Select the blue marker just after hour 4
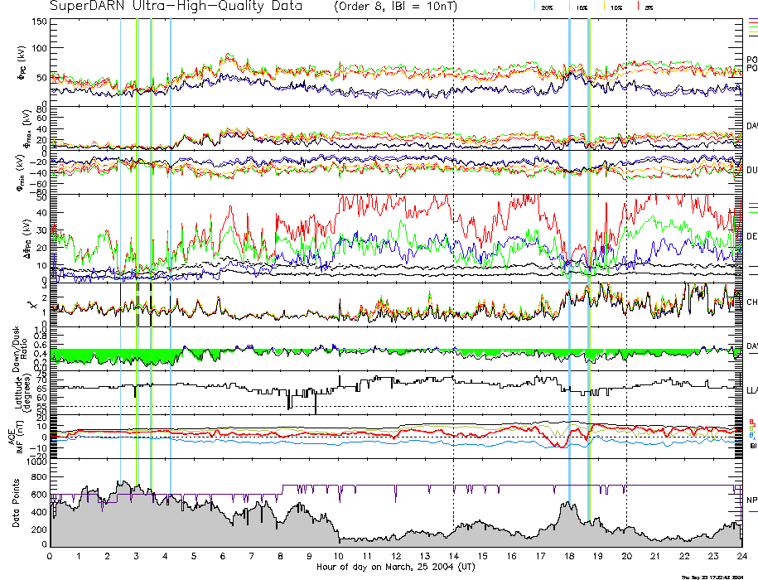This screenshot has height=580, width=758. (171, 249)
